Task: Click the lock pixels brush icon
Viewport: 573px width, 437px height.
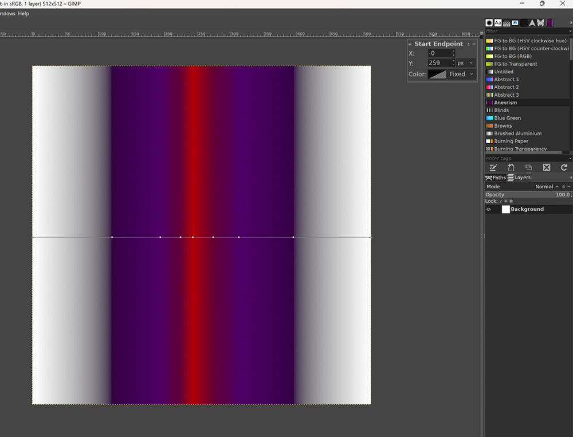Action: [501, 202]
